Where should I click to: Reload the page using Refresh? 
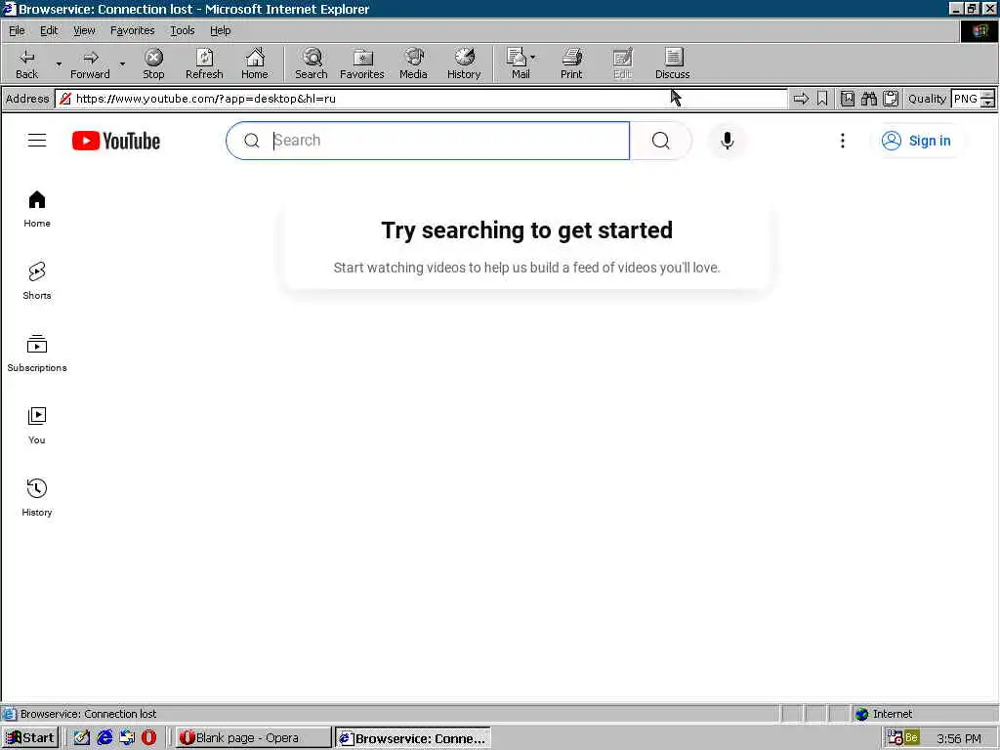204,63
